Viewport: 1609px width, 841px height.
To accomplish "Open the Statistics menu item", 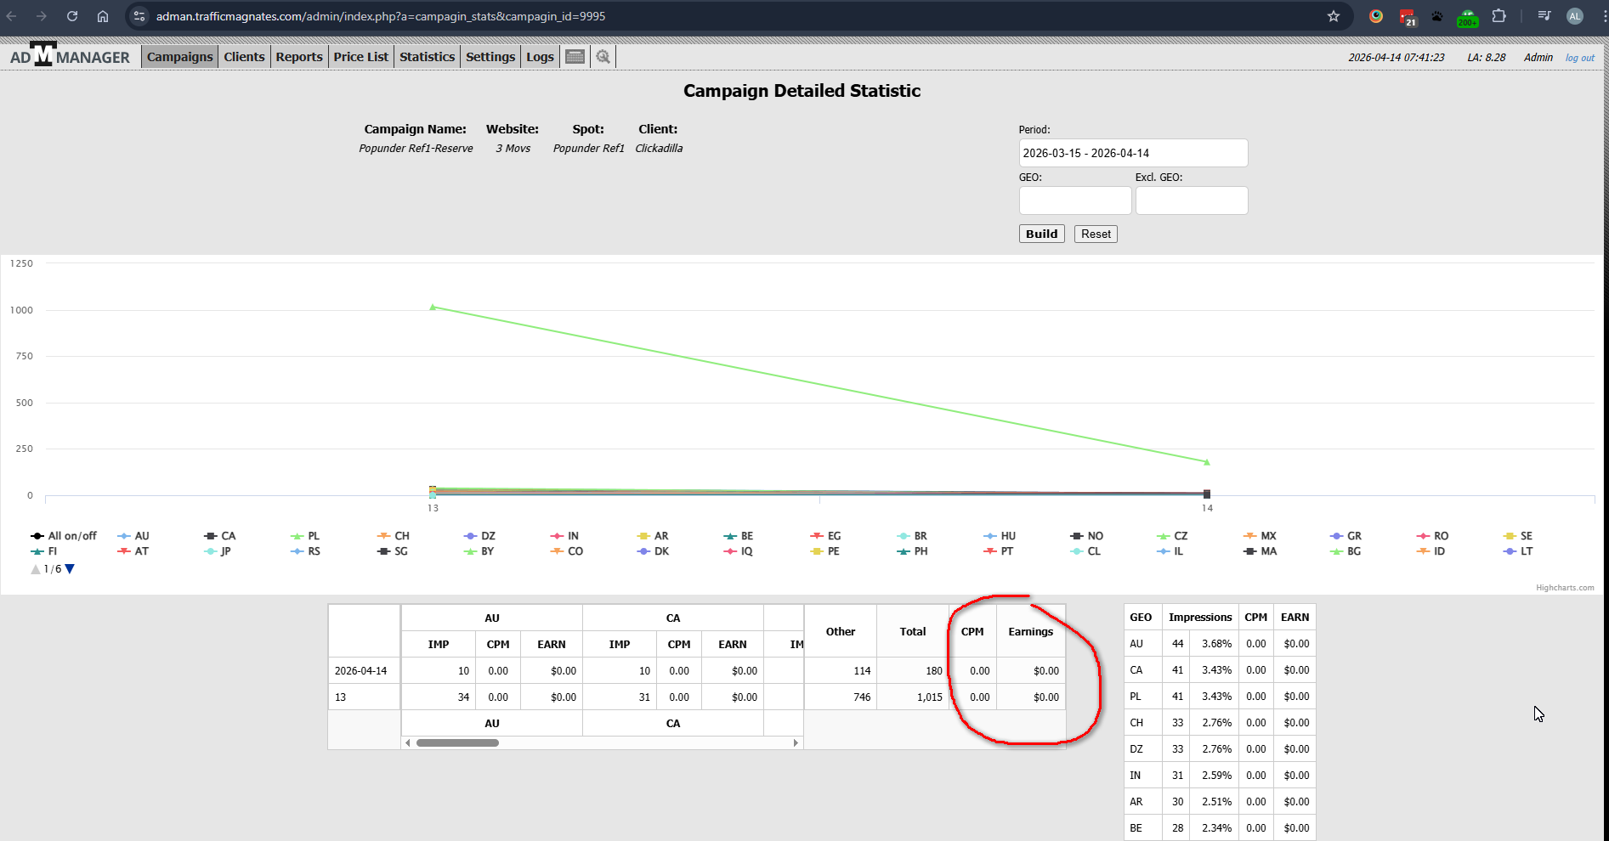I will (427, 57).
